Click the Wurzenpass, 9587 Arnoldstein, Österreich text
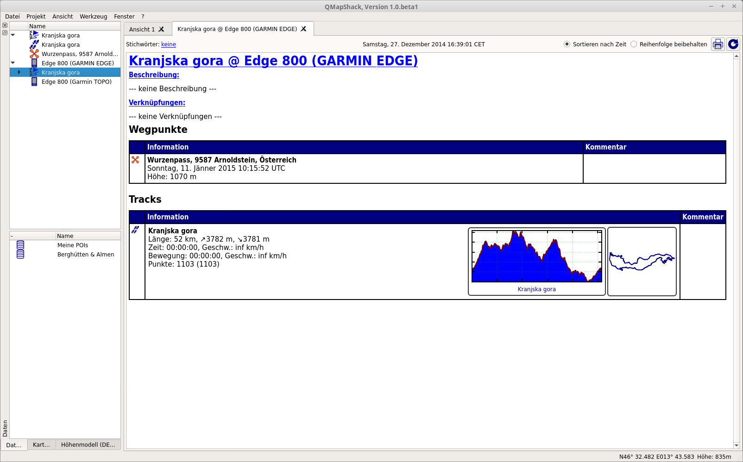 click(222, 160)
